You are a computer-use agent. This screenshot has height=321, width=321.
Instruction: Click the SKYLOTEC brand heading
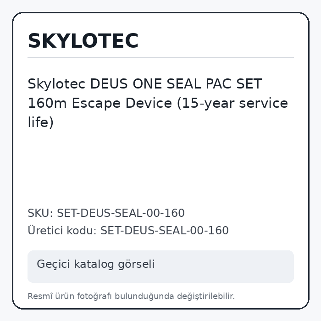[83, 41]
